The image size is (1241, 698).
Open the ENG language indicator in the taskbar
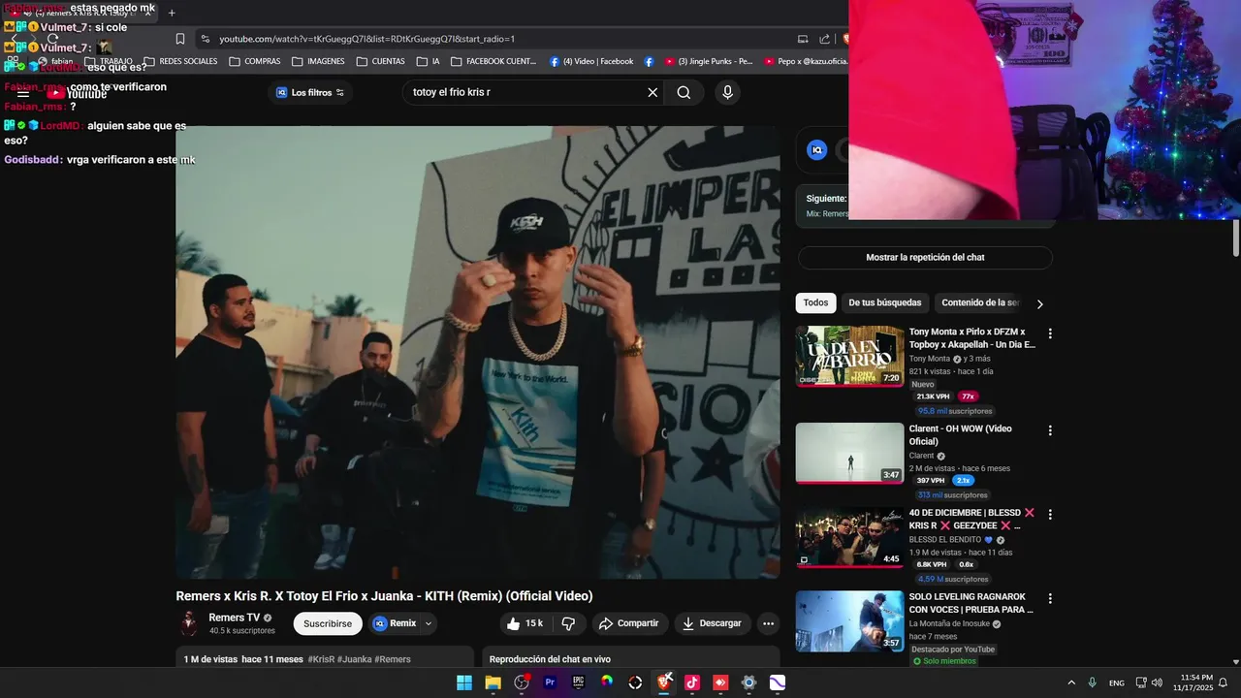pos(1117,682)
